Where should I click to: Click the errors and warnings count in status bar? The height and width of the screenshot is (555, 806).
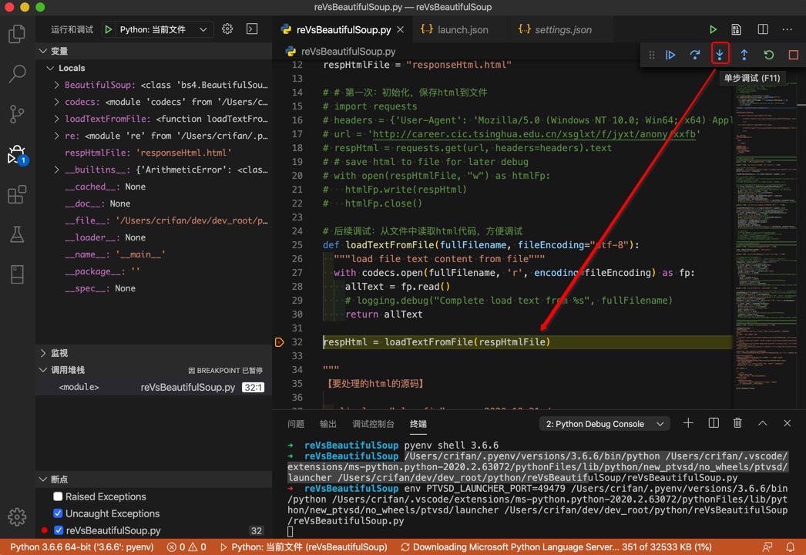[186, 547]
